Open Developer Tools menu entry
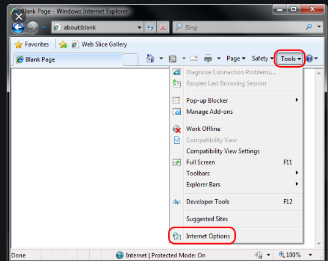 pos(236,202)
